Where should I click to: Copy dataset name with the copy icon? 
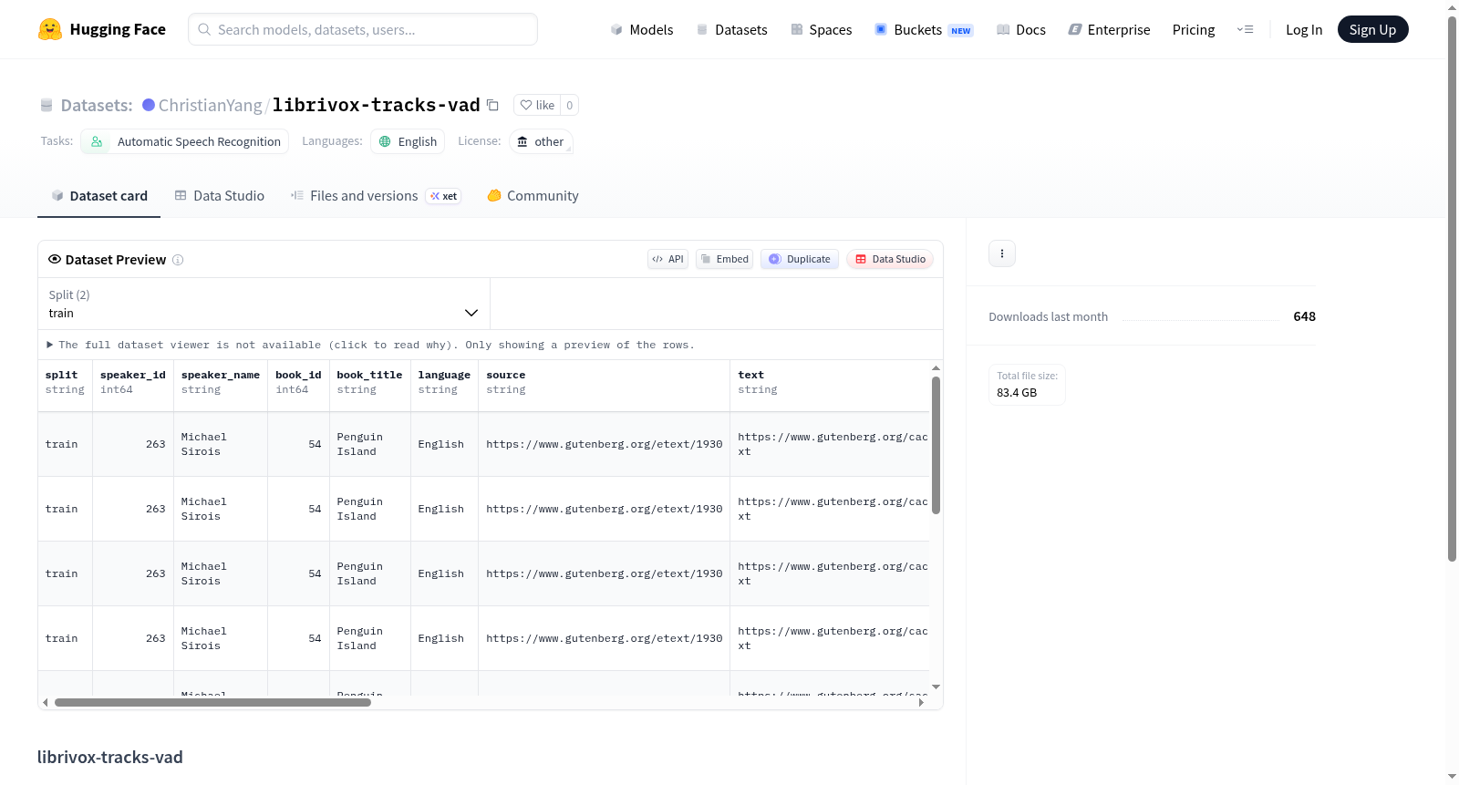click(x=492, y=105)
